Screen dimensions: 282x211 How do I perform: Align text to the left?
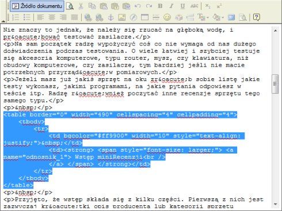[x=40, y=17]
